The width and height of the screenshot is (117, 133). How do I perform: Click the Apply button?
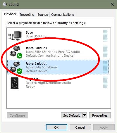coord(104,127)
